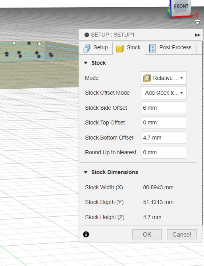The width and height of the screenshot is (204, 266).
Task: Click the FRONT face of the ViewCube
Action: point(181,7)
